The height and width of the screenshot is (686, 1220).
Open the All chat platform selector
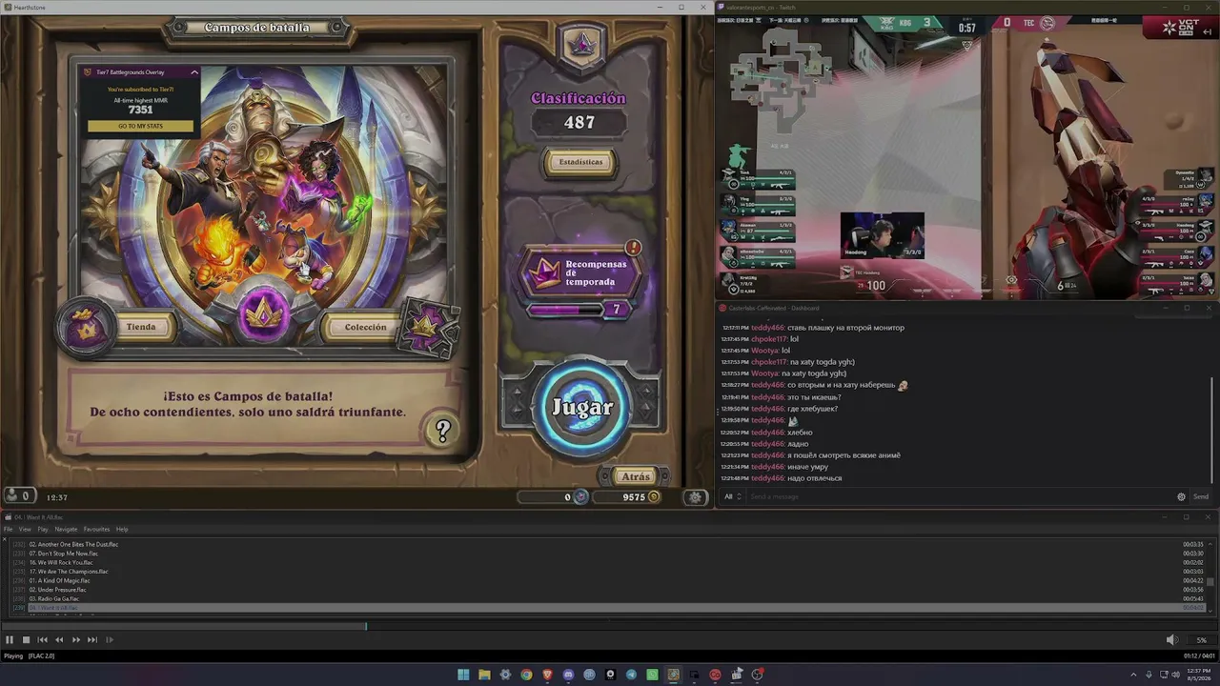(732, 496)
